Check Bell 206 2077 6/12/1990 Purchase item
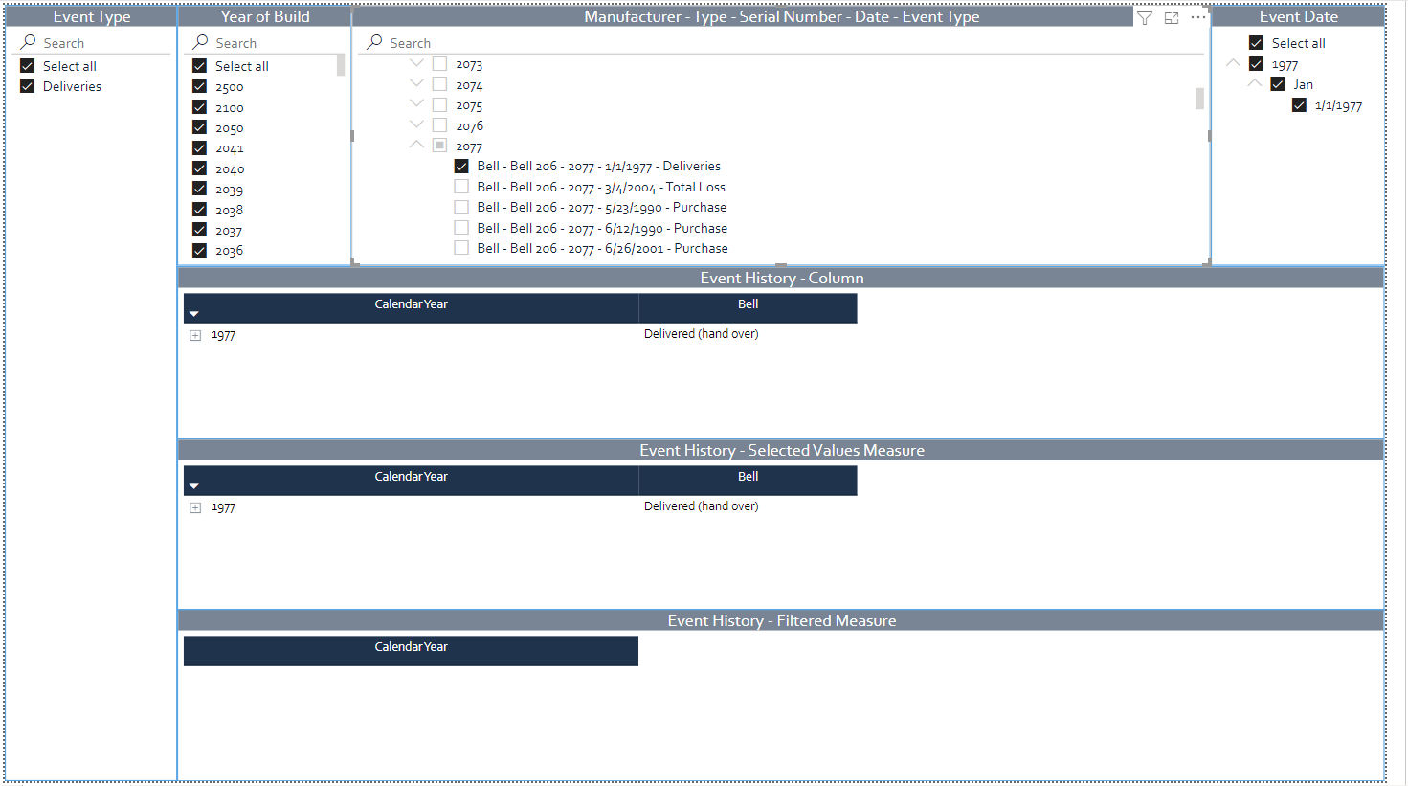 pos(461,228)
